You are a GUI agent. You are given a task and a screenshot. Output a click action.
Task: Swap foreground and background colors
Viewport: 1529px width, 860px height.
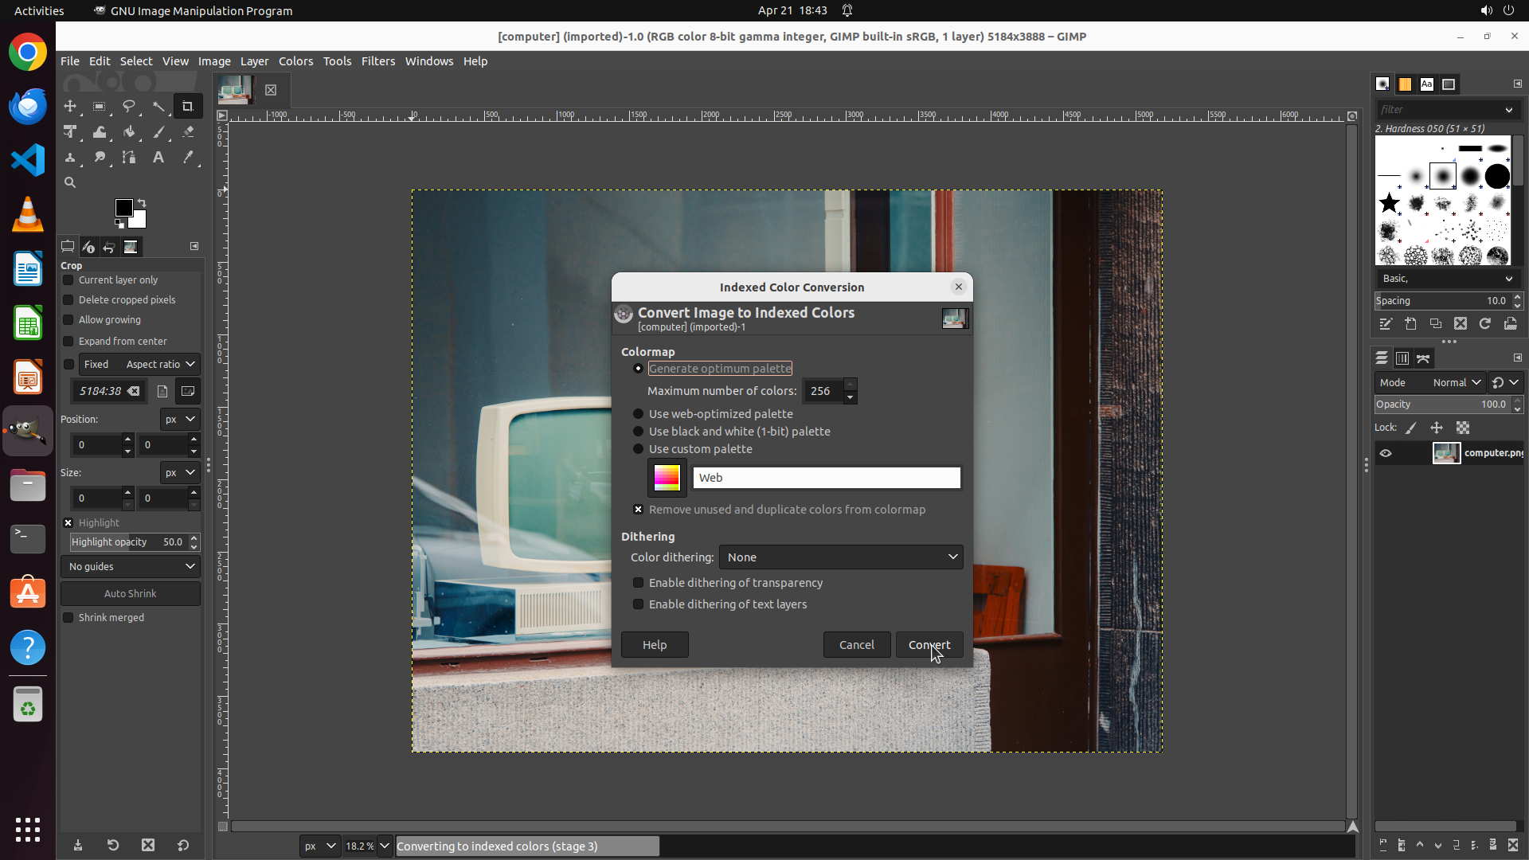tap(142, 203)
